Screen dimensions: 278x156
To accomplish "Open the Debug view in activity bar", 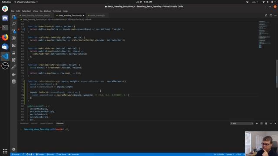I will click(x=14, y=38).
